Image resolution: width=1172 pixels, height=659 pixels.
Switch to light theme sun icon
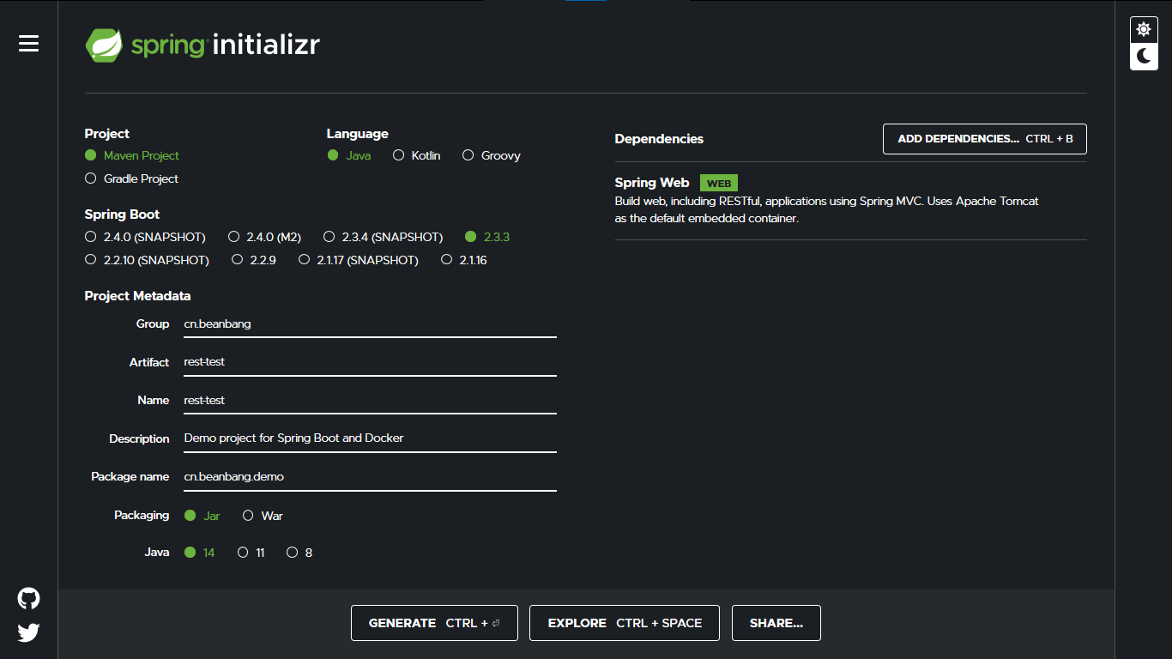[x=1144, y=30]
